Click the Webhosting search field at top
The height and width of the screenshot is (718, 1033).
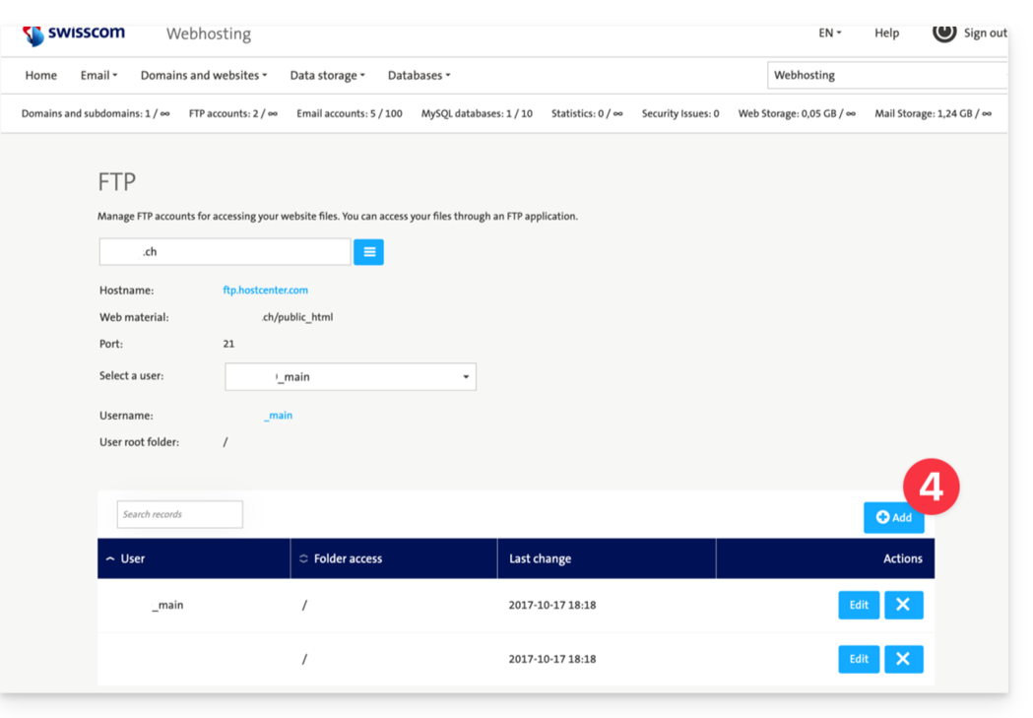(886, 75)
